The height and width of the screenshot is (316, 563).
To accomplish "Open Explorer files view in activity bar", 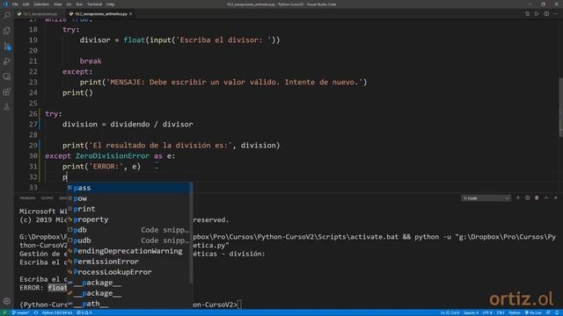I will (7, 31).
